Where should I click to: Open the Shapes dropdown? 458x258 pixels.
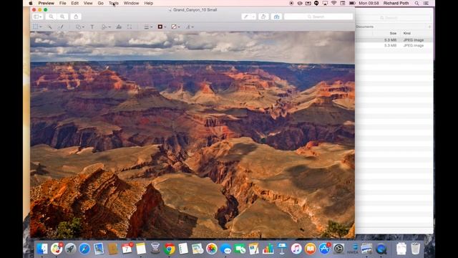(x=80, y=27)
